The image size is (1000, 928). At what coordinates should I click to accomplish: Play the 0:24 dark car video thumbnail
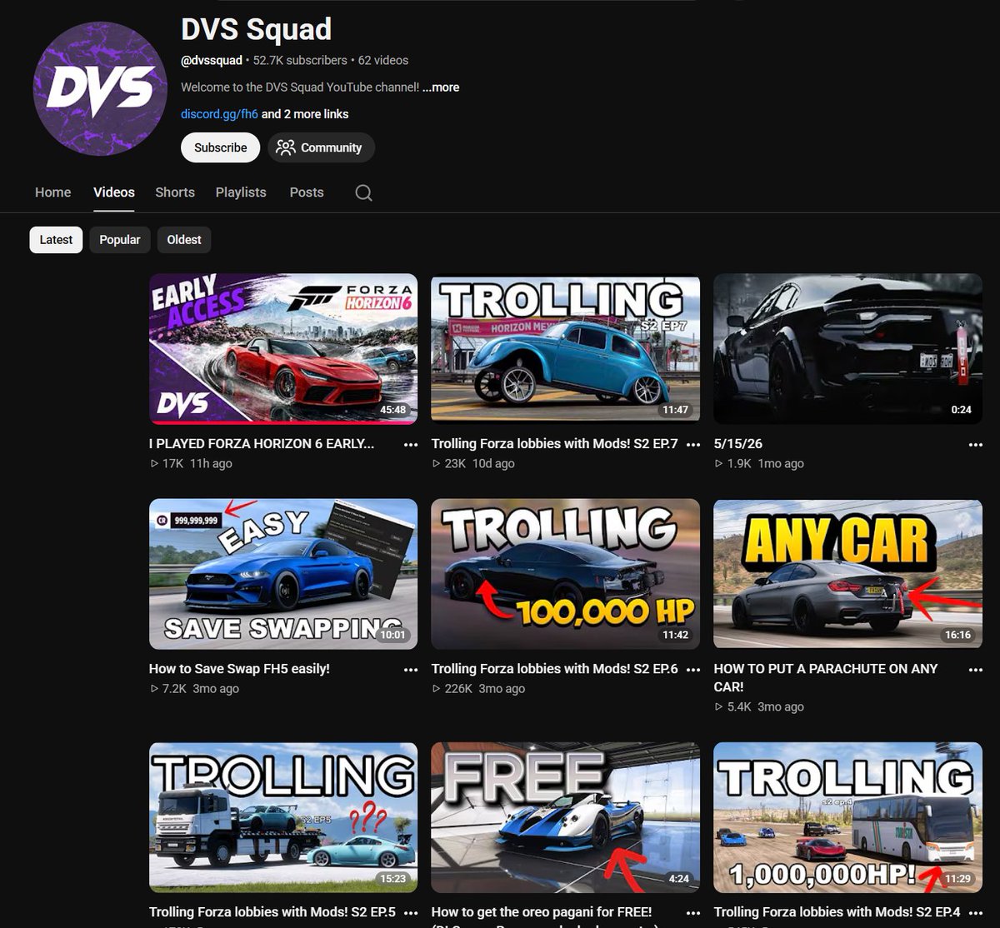pyautogui.click(x=848, y=349)
